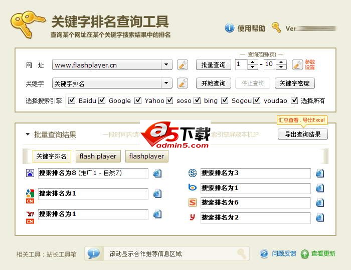
Task: Open bing rank 1 result in browser
Action: pos(320,188)
